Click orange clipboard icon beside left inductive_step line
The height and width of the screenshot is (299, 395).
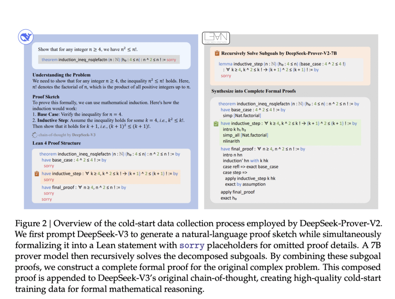click(37, 174)
